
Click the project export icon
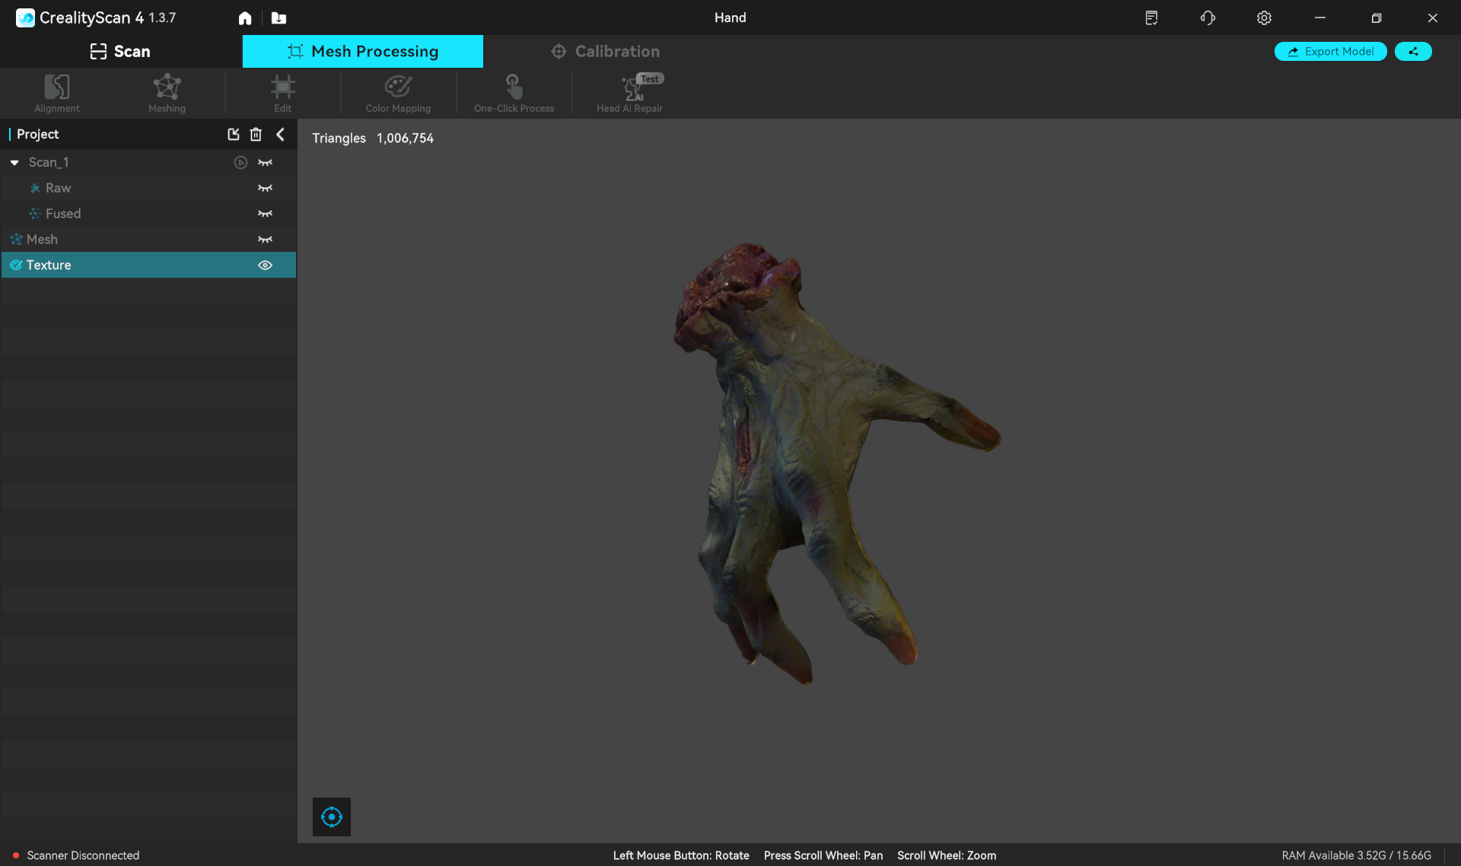coord(234,135)
